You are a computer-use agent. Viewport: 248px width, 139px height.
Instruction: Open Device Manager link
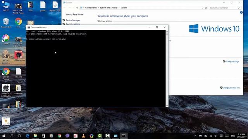tap(73, 20)
